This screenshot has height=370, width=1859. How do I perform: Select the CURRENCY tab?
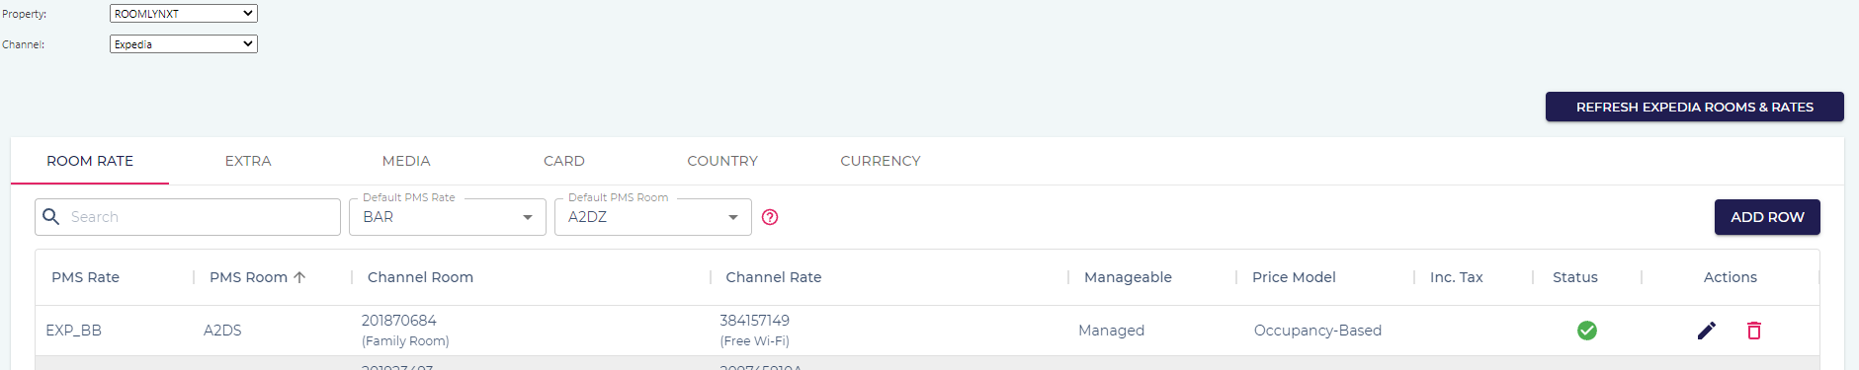point(881,161)
